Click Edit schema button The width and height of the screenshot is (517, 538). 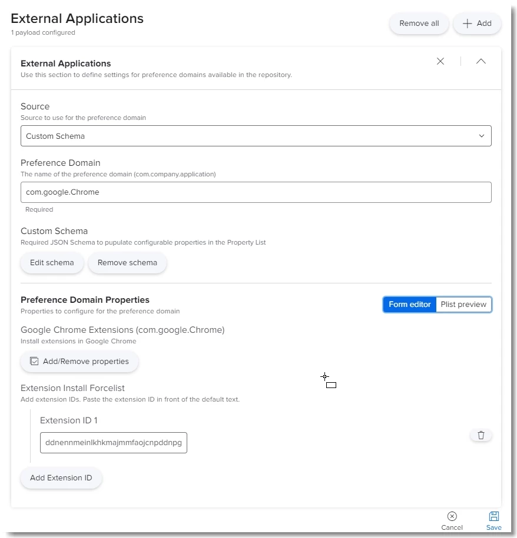pyautogui.click(x=52, y=262)
